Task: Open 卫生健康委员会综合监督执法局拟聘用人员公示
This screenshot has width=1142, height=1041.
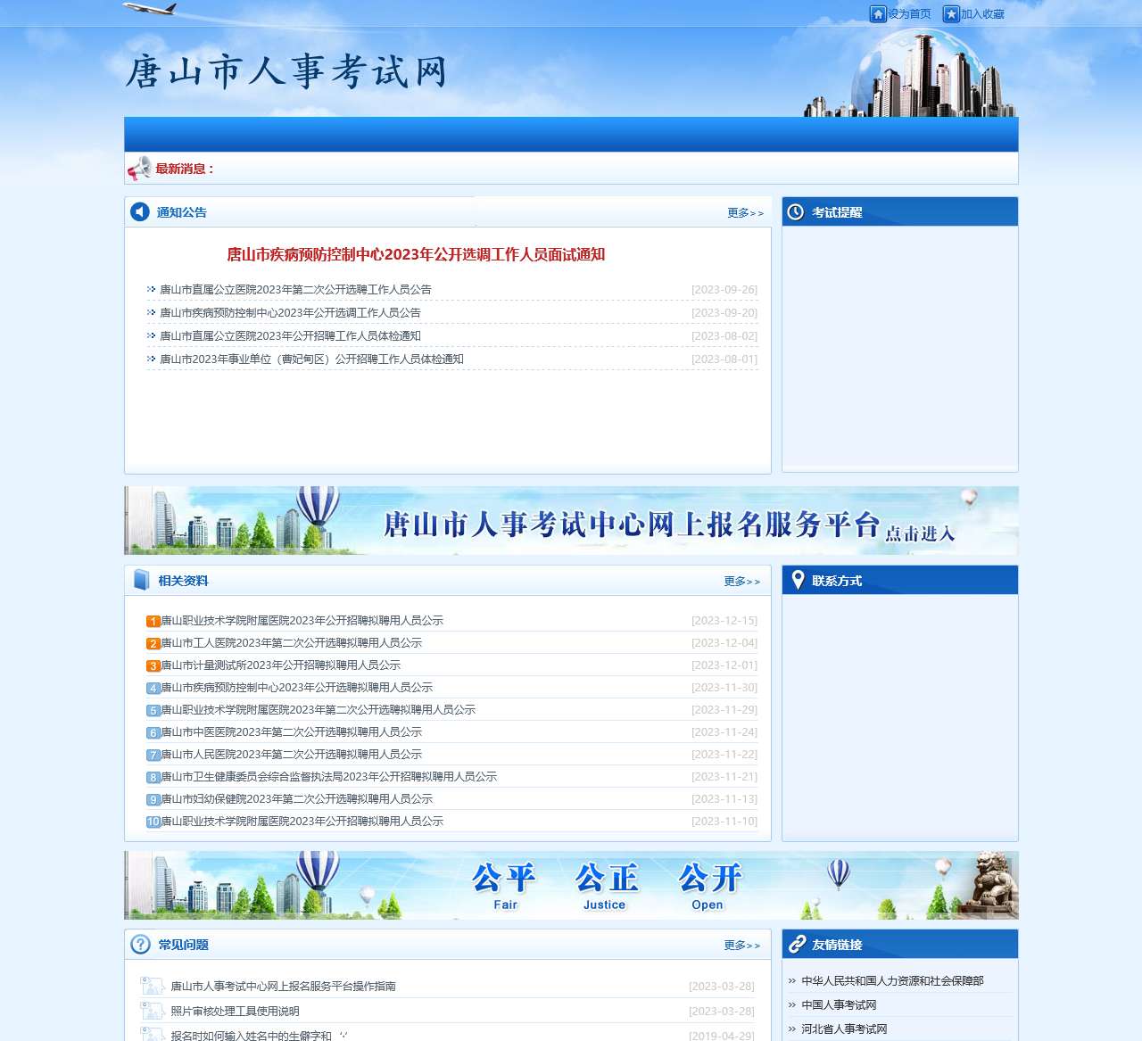Action: coord(329,776)
